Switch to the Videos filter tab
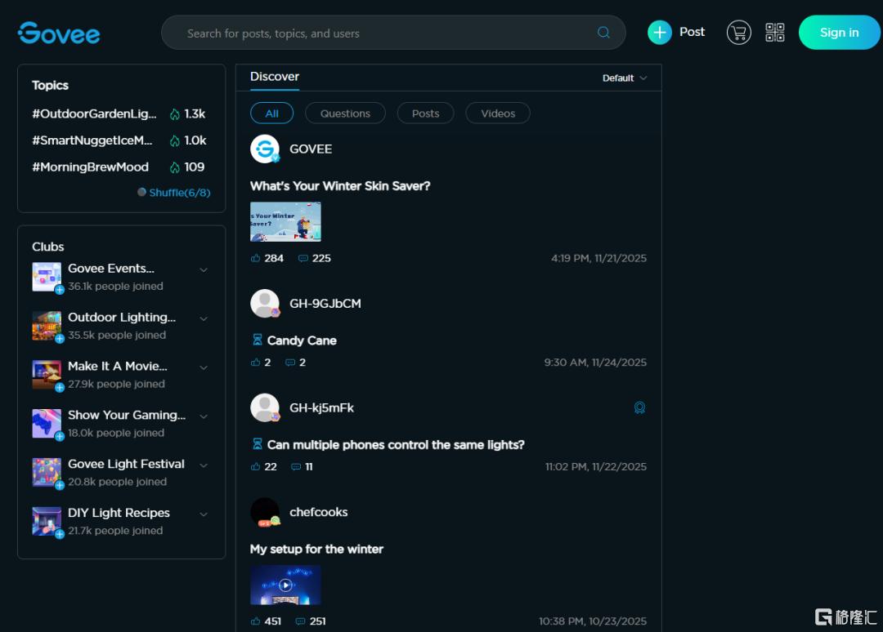 coord(498,113)
